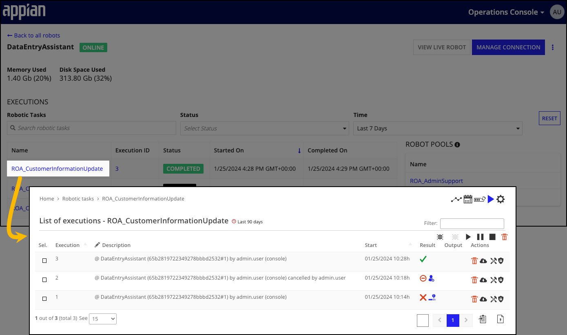
Task: Click the RESET filters button
Action: pyautogui.click(x=549, y=118)
